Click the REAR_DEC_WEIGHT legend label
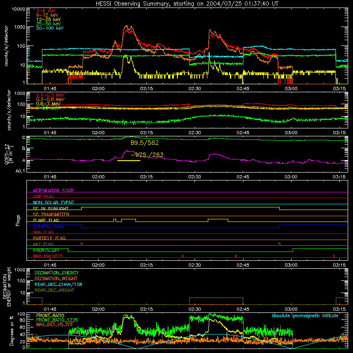This screenshot has height=353, width=353. pyautogui.click(x=54, y=290)
